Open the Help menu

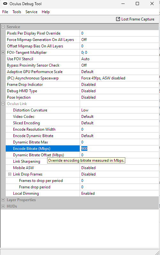(46, 12)
